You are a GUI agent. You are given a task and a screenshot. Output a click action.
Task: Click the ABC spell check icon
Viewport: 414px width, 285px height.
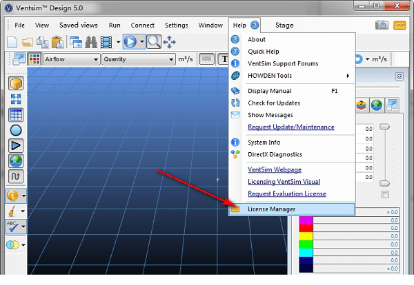[x=12, y=226]
